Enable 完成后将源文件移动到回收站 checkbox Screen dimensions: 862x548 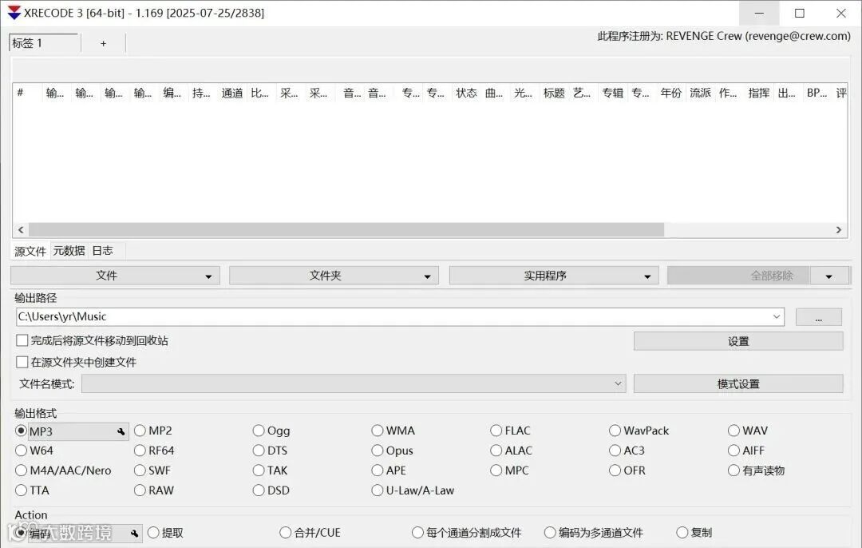tap(22, 340)
